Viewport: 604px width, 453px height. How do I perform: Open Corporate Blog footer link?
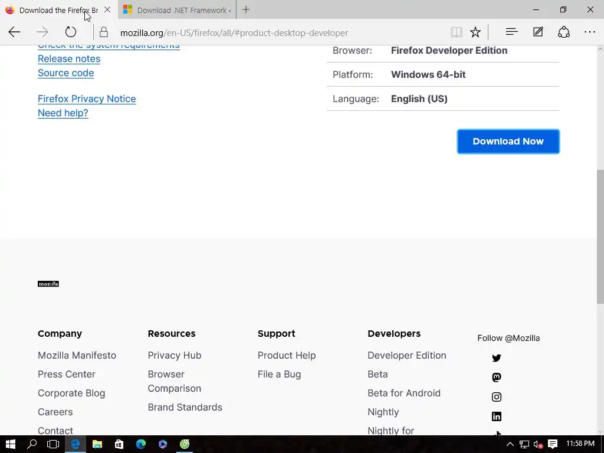coord(71,393)
